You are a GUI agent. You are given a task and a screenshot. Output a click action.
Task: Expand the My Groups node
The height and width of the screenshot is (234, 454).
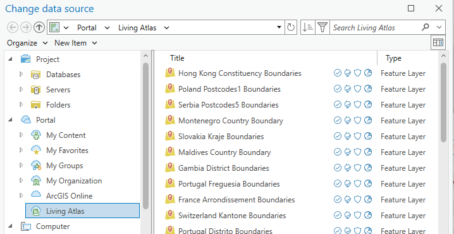pyautogui.click(x=21, y=165)
